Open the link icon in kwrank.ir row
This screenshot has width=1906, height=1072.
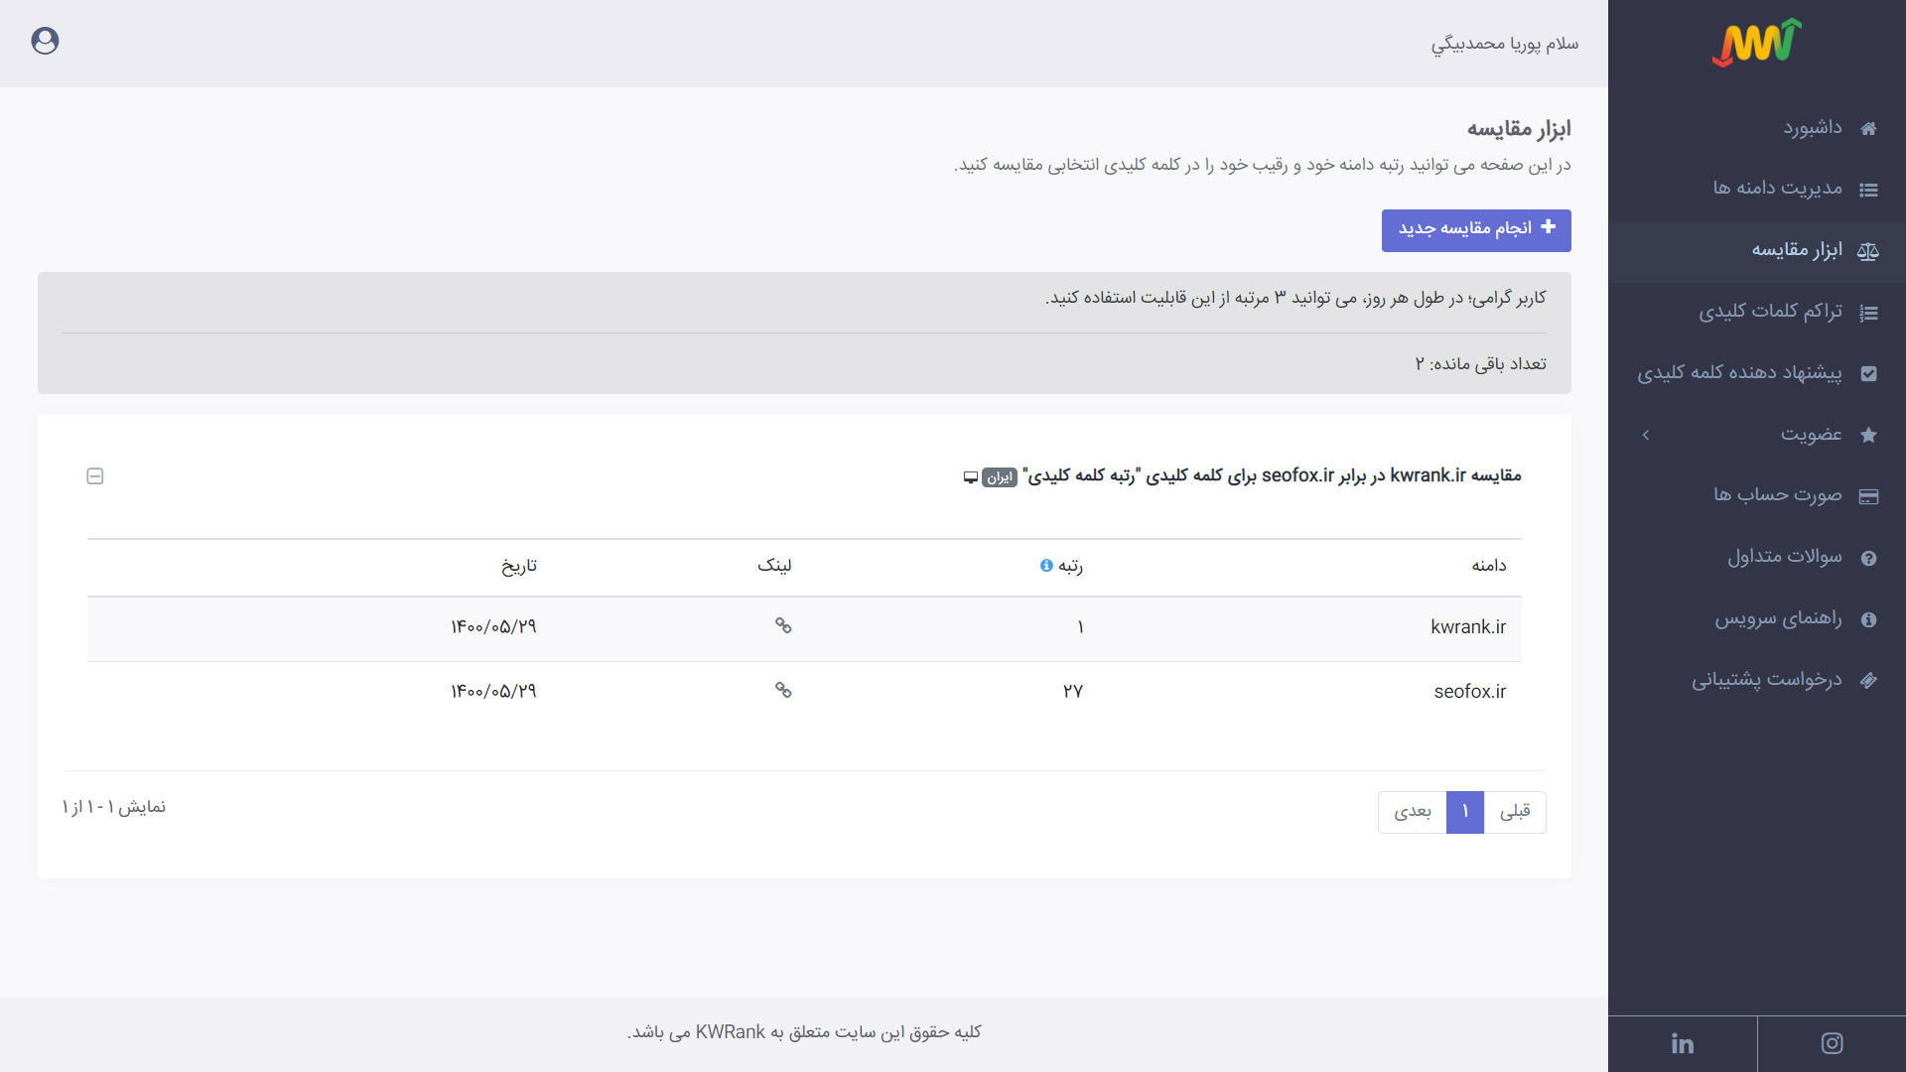(x=783, y=625)
